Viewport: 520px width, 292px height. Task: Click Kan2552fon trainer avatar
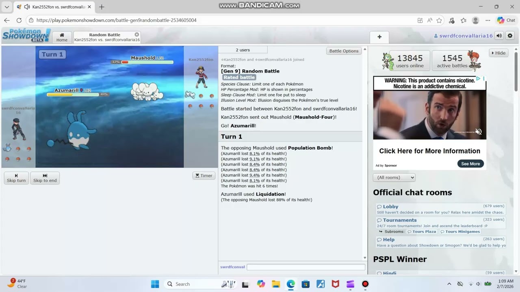click(201, 77)
